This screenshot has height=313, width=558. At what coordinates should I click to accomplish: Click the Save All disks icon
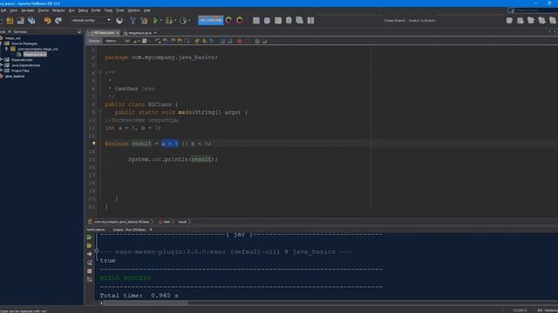[x=31, y=21]
